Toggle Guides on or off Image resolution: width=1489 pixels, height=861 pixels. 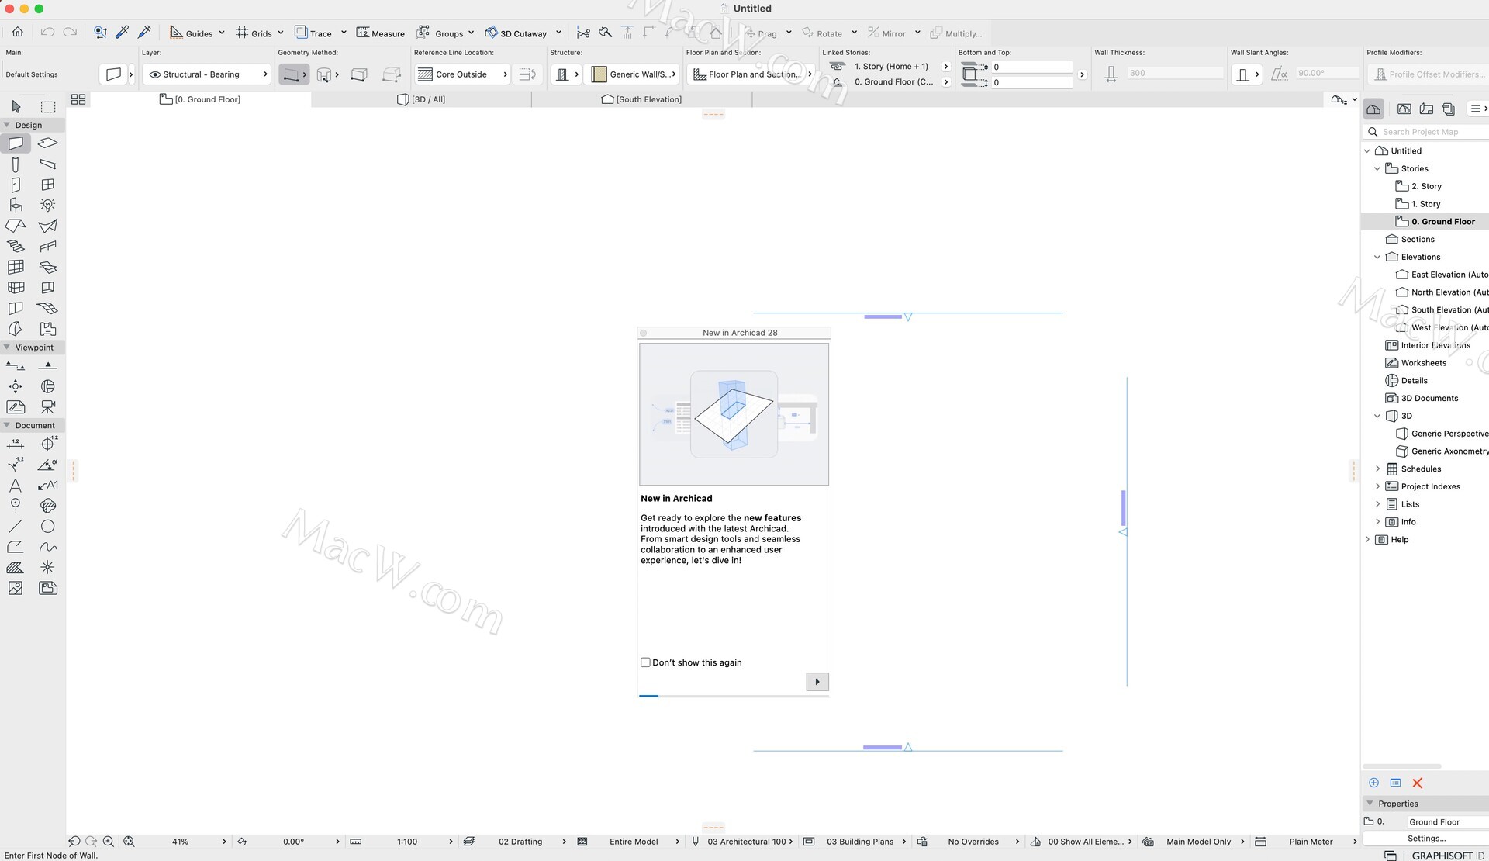coord(192,33)
